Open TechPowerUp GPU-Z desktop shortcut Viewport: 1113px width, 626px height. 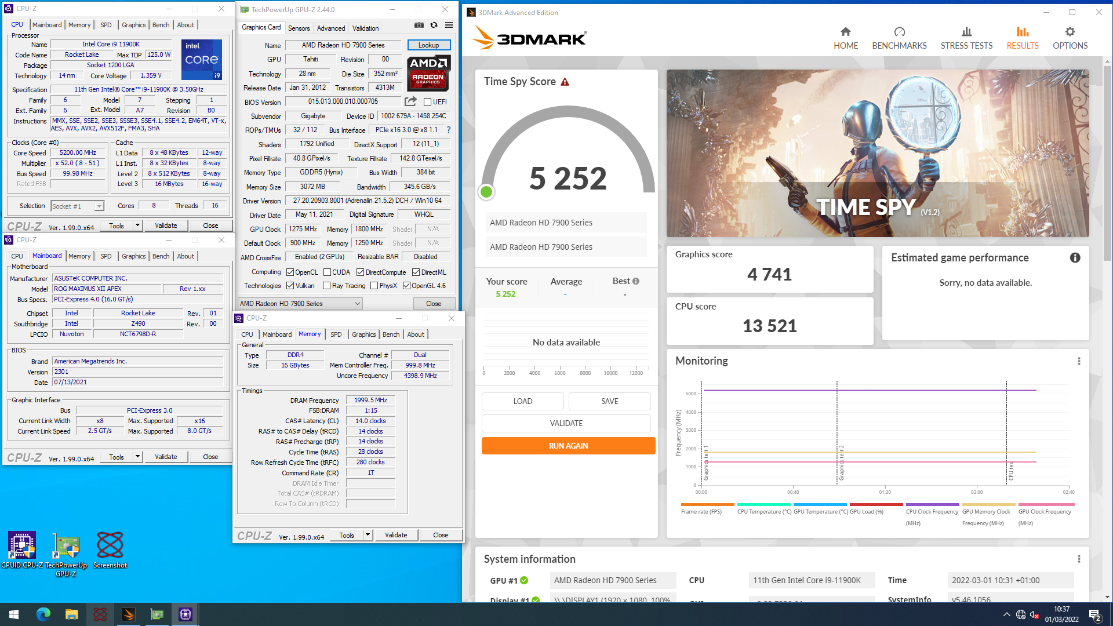click(x=66, y=554)
